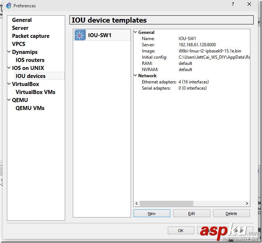
Task: Click the GNS3 Preferences window icon
Action: [x=9, y=5]
